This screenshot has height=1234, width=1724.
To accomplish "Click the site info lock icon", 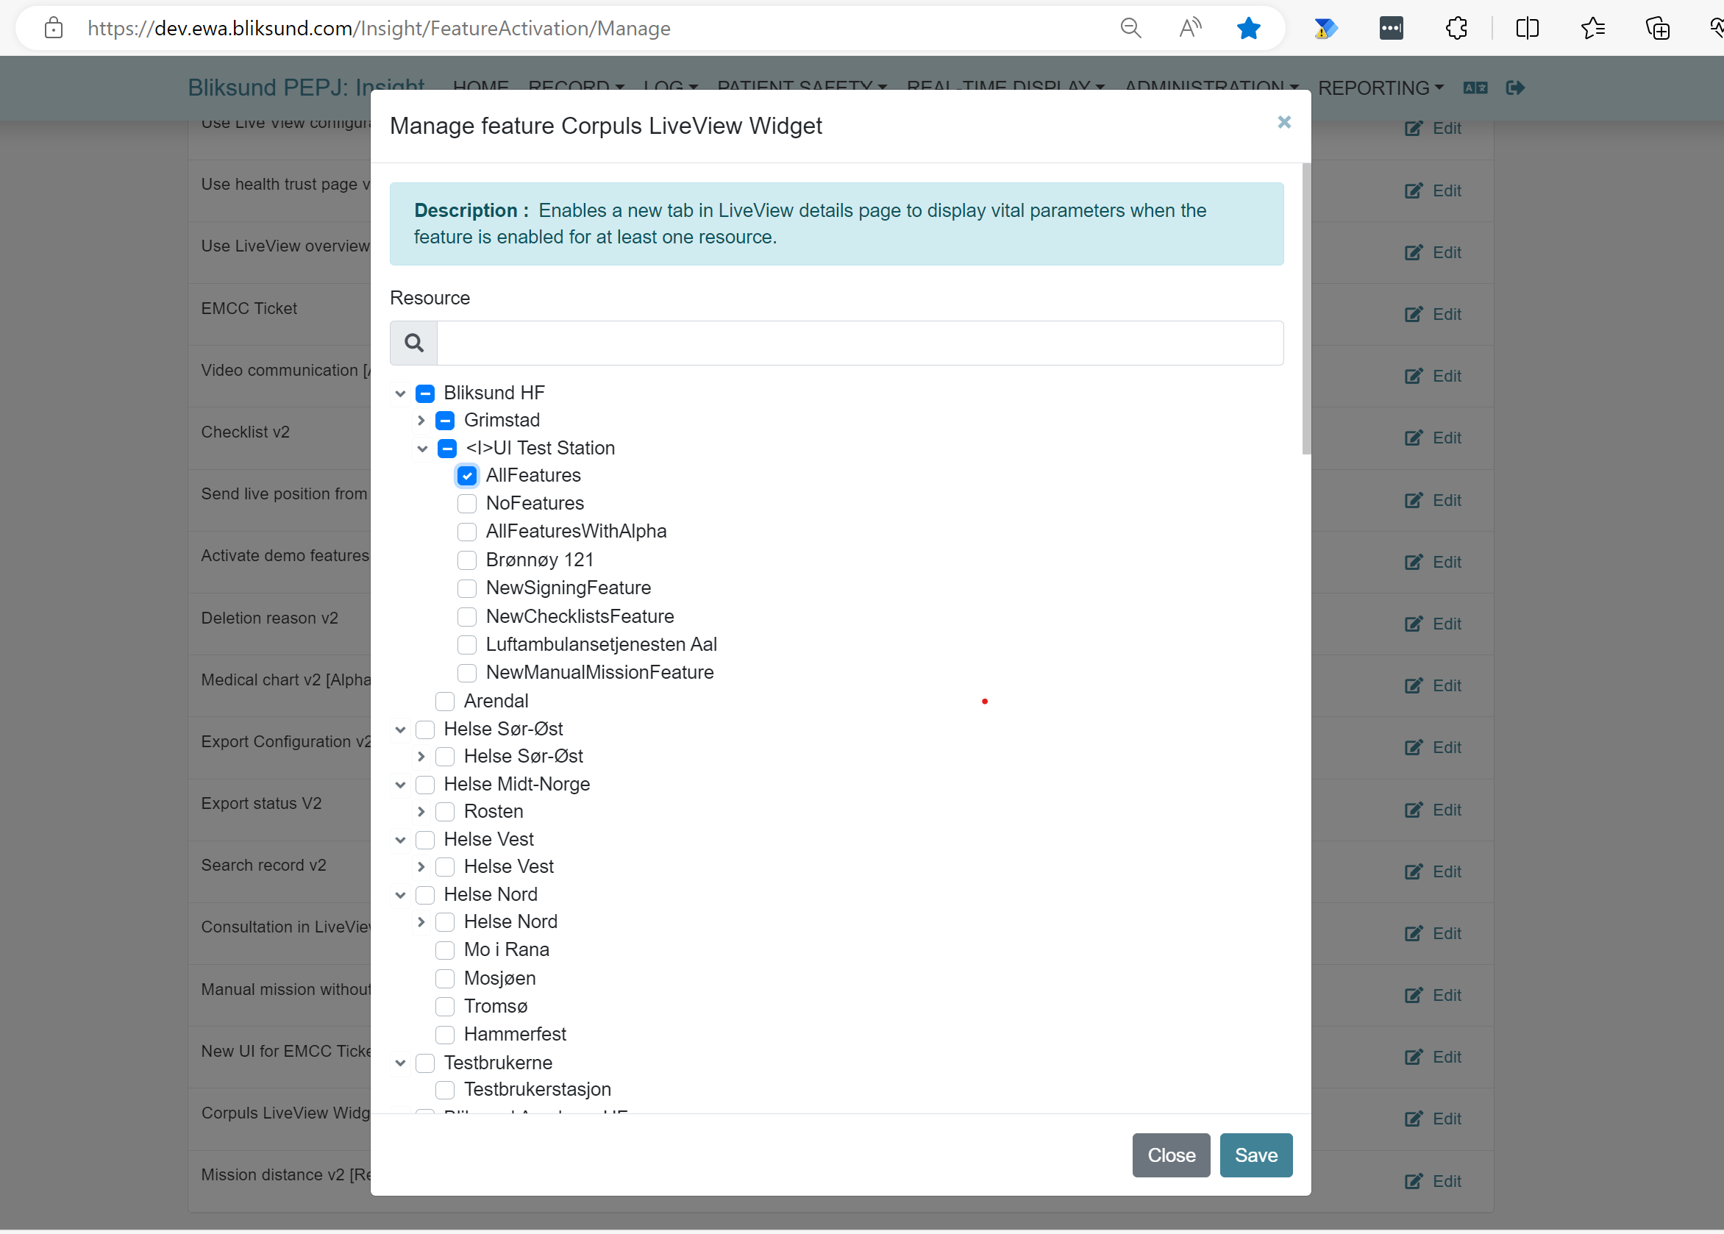I will click(53, 29).
